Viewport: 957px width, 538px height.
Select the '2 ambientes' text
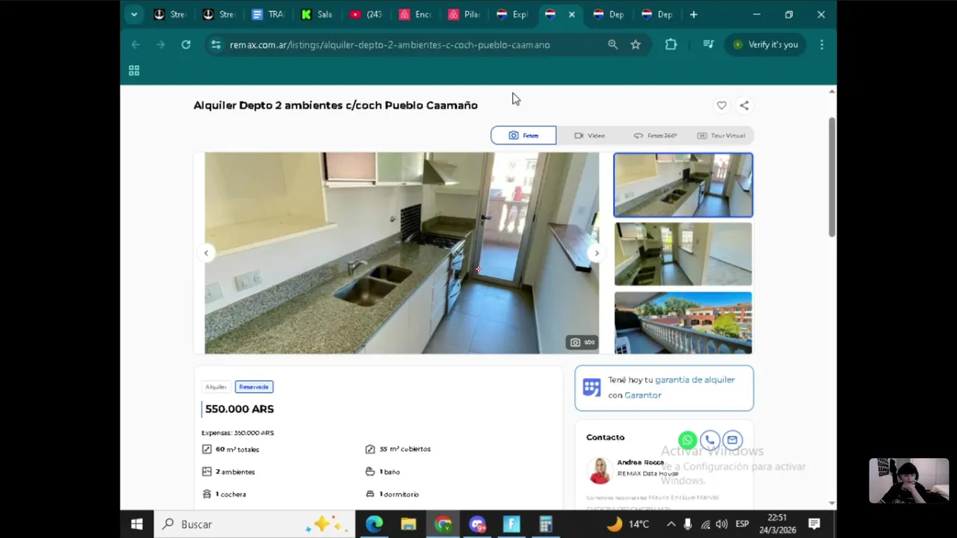click(x=235, y=471)
